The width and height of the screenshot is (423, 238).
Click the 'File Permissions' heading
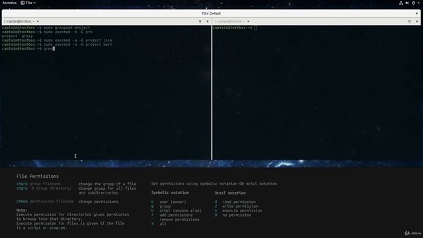coord(38,177)
